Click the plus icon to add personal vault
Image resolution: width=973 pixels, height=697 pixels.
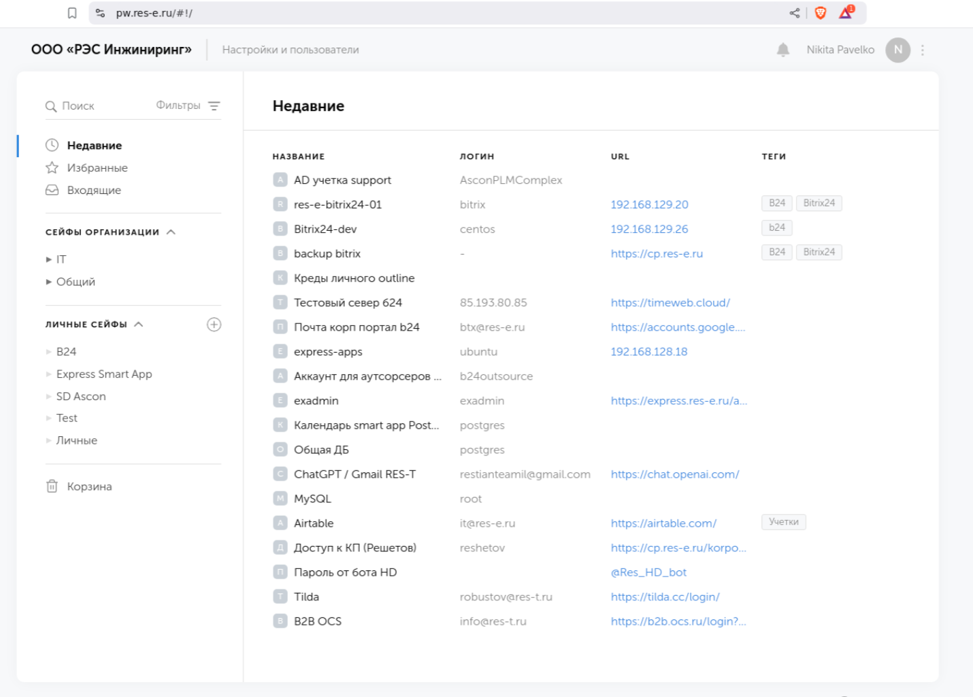tap(214, 325)
